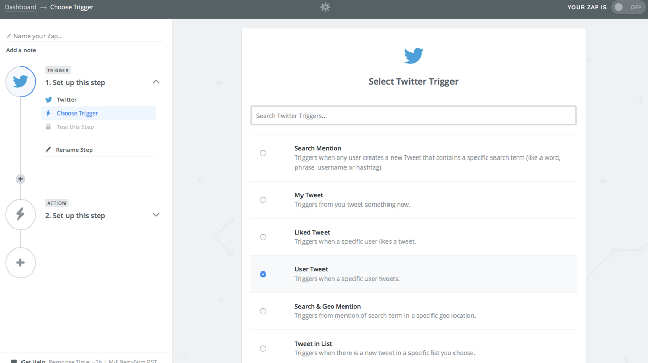
Task: Click the '1. Set up this step' heading
Action: pyautogui.click(x=75, y=83)
